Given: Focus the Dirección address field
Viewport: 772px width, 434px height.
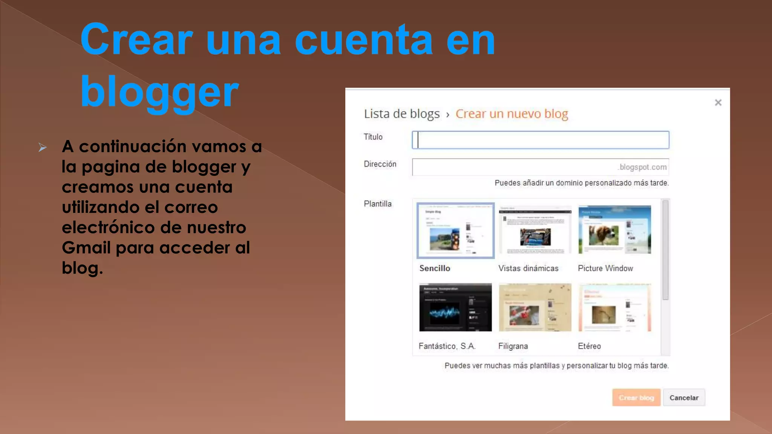Looking at the screenshot, I should [541, 167].
